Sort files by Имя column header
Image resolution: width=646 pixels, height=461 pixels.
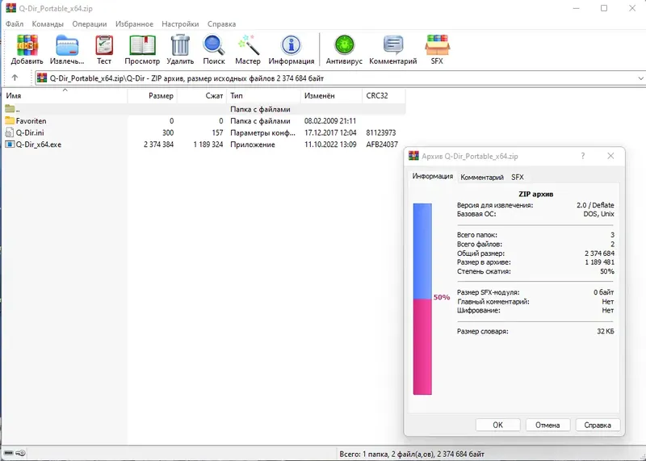point(65,95)
